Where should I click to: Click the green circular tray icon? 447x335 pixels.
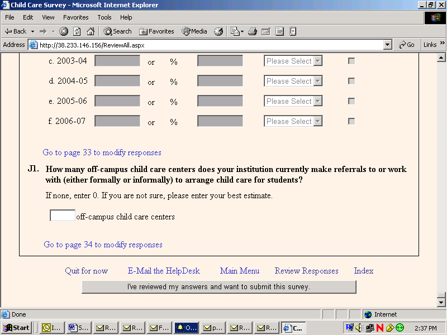[400, 328]
